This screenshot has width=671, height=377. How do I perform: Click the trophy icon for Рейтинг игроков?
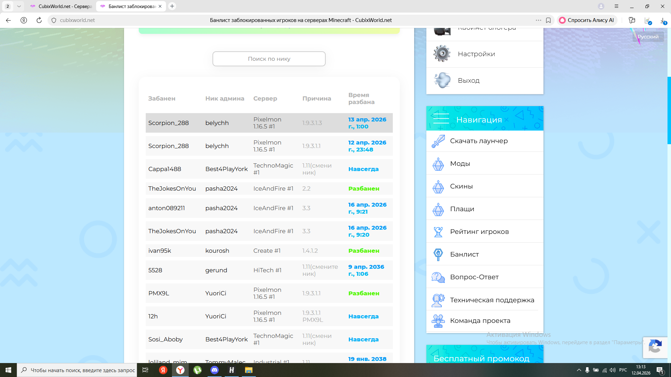tap(438, 231)
